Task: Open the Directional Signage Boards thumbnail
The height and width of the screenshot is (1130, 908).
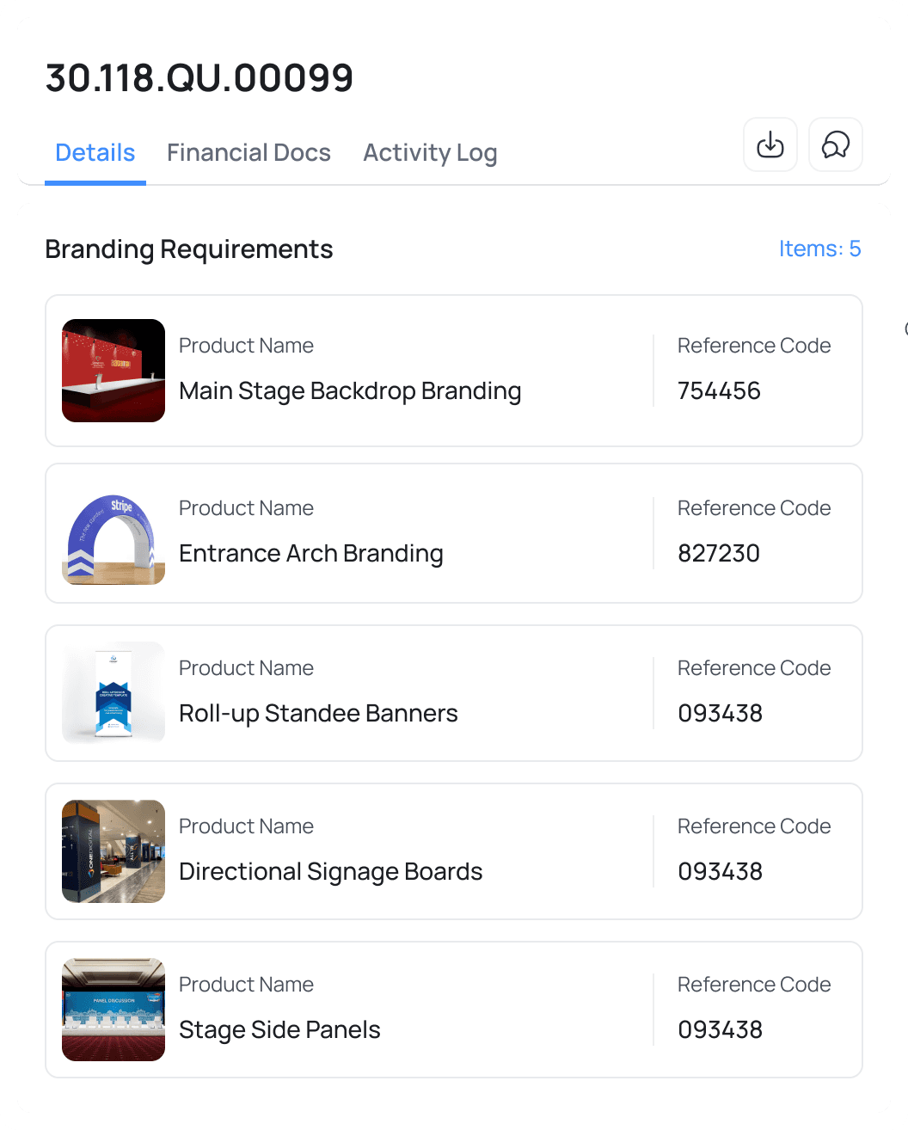Action: tap(113, 851)
